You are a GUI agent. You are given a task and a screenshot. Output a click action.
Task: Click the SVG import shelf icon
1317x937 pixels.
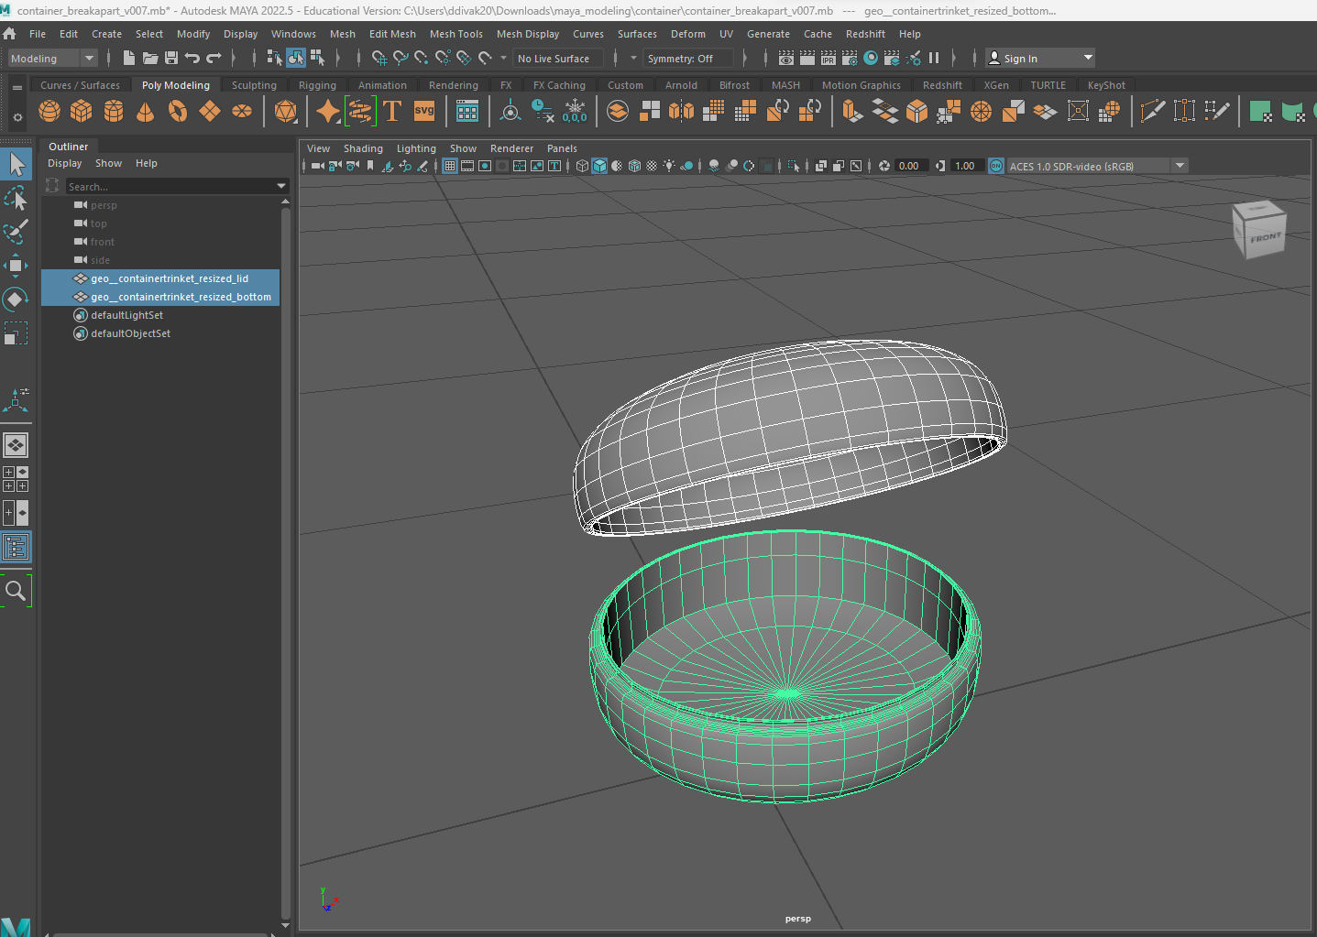click(424, 112)
